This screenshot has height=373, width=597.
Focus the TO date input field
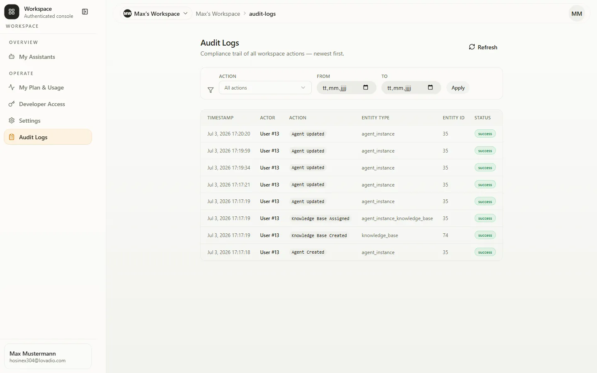pos(411,87)
